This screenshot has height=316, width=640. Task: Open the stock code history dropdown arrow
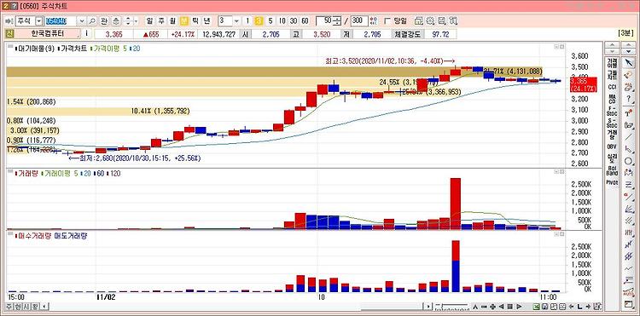click(x=82, y=20)
